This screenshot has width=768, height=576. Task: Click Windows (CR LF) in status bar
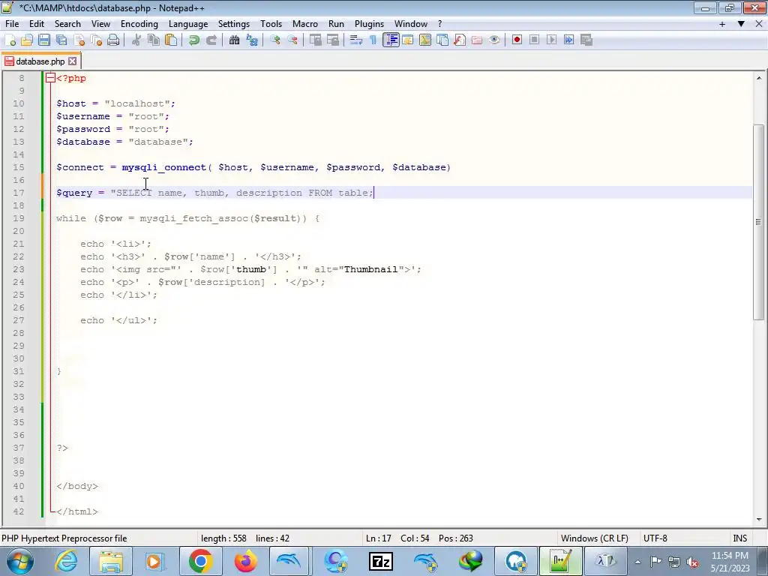pos(595,538)
